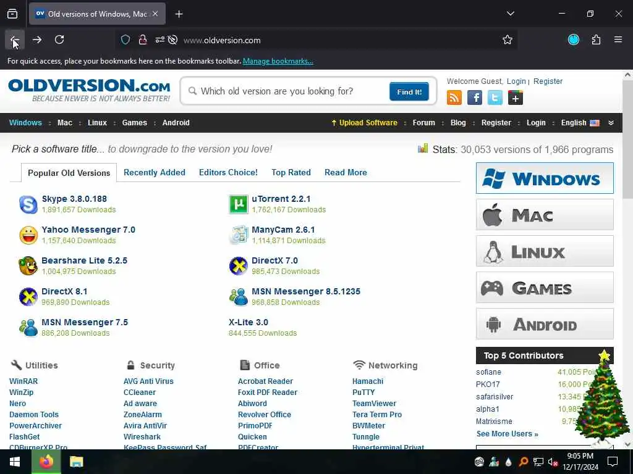The image size is (633, 474).
Task: Open the X-Lite 3.0 link
Action: tap(249, 322)
